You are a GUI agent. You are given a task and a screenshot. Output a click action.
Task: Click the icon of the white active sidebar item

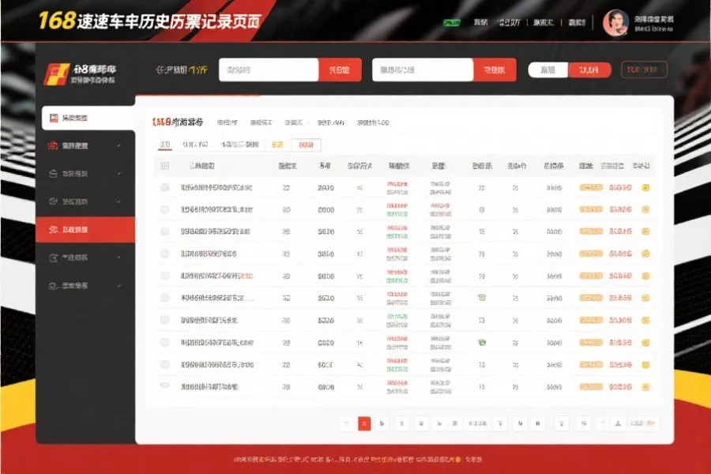tap(54, 118)
